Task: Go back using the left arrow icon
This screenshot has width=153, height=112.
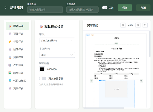Action: coord(5,8)
